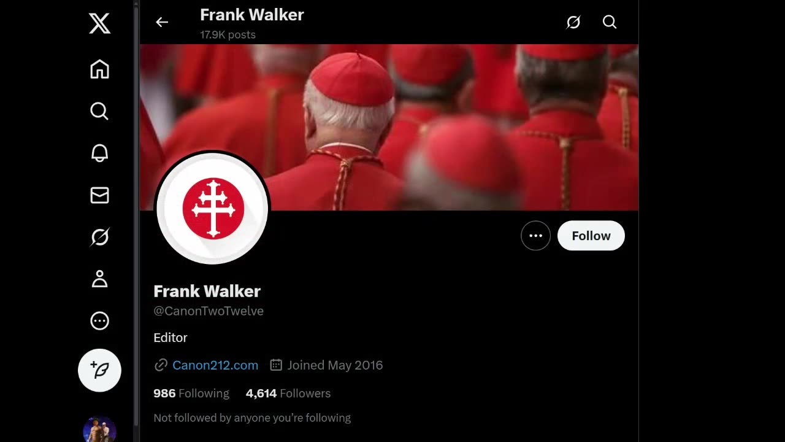Open Notifications bell icon

point(99,153)
